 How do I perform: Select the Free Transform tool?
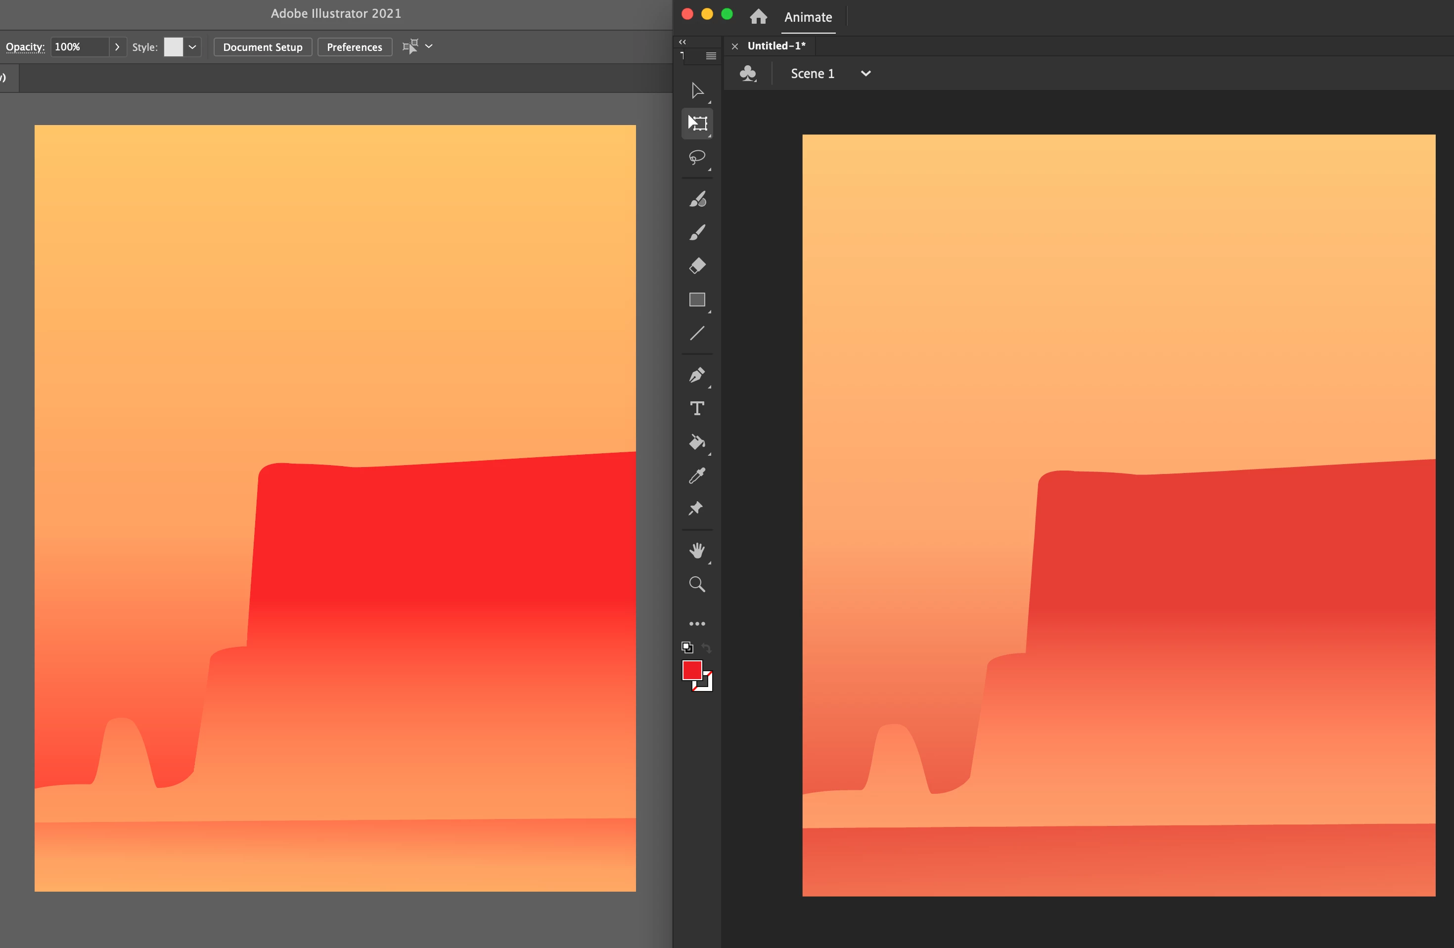(x=697, y=123)
